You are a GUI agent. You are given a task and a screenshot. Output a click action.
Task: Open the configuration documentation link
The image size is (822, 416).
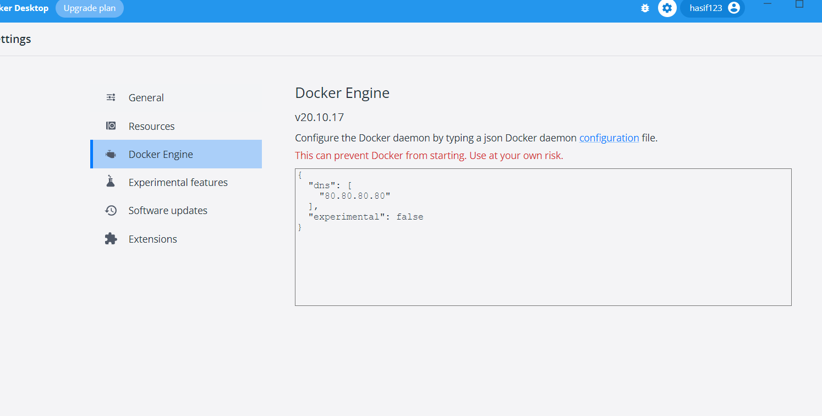coord(609,138)
